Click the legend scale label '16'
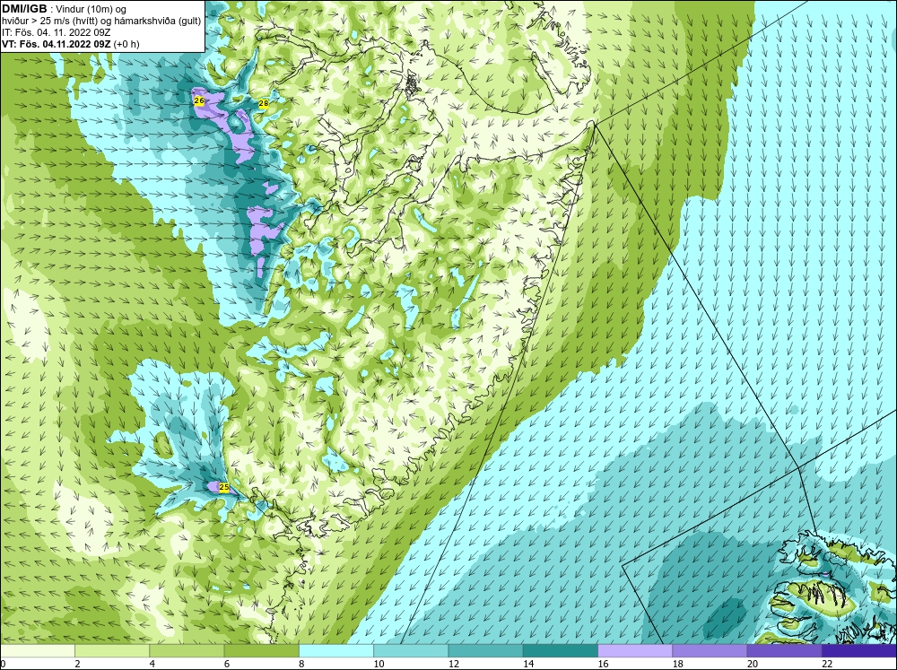897x670 pixels. (x=603, y=664)
